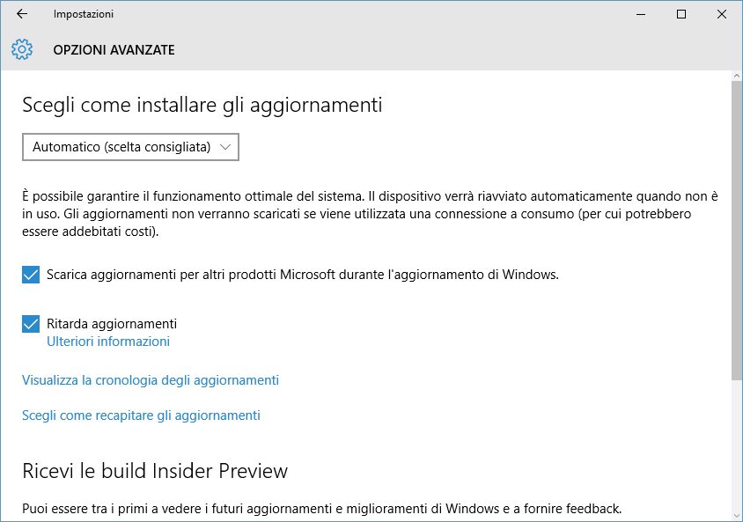Uncheck the 'Ritarda aggiornamenti' checkbox
743x522 pixels.
31,324
